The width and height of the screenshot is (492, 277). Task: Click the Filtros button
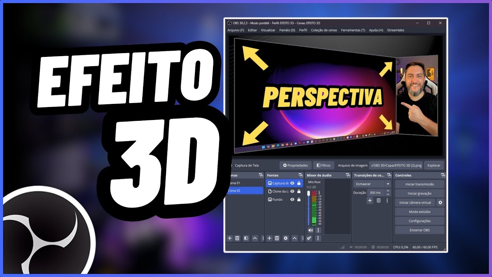click(323, 165)
